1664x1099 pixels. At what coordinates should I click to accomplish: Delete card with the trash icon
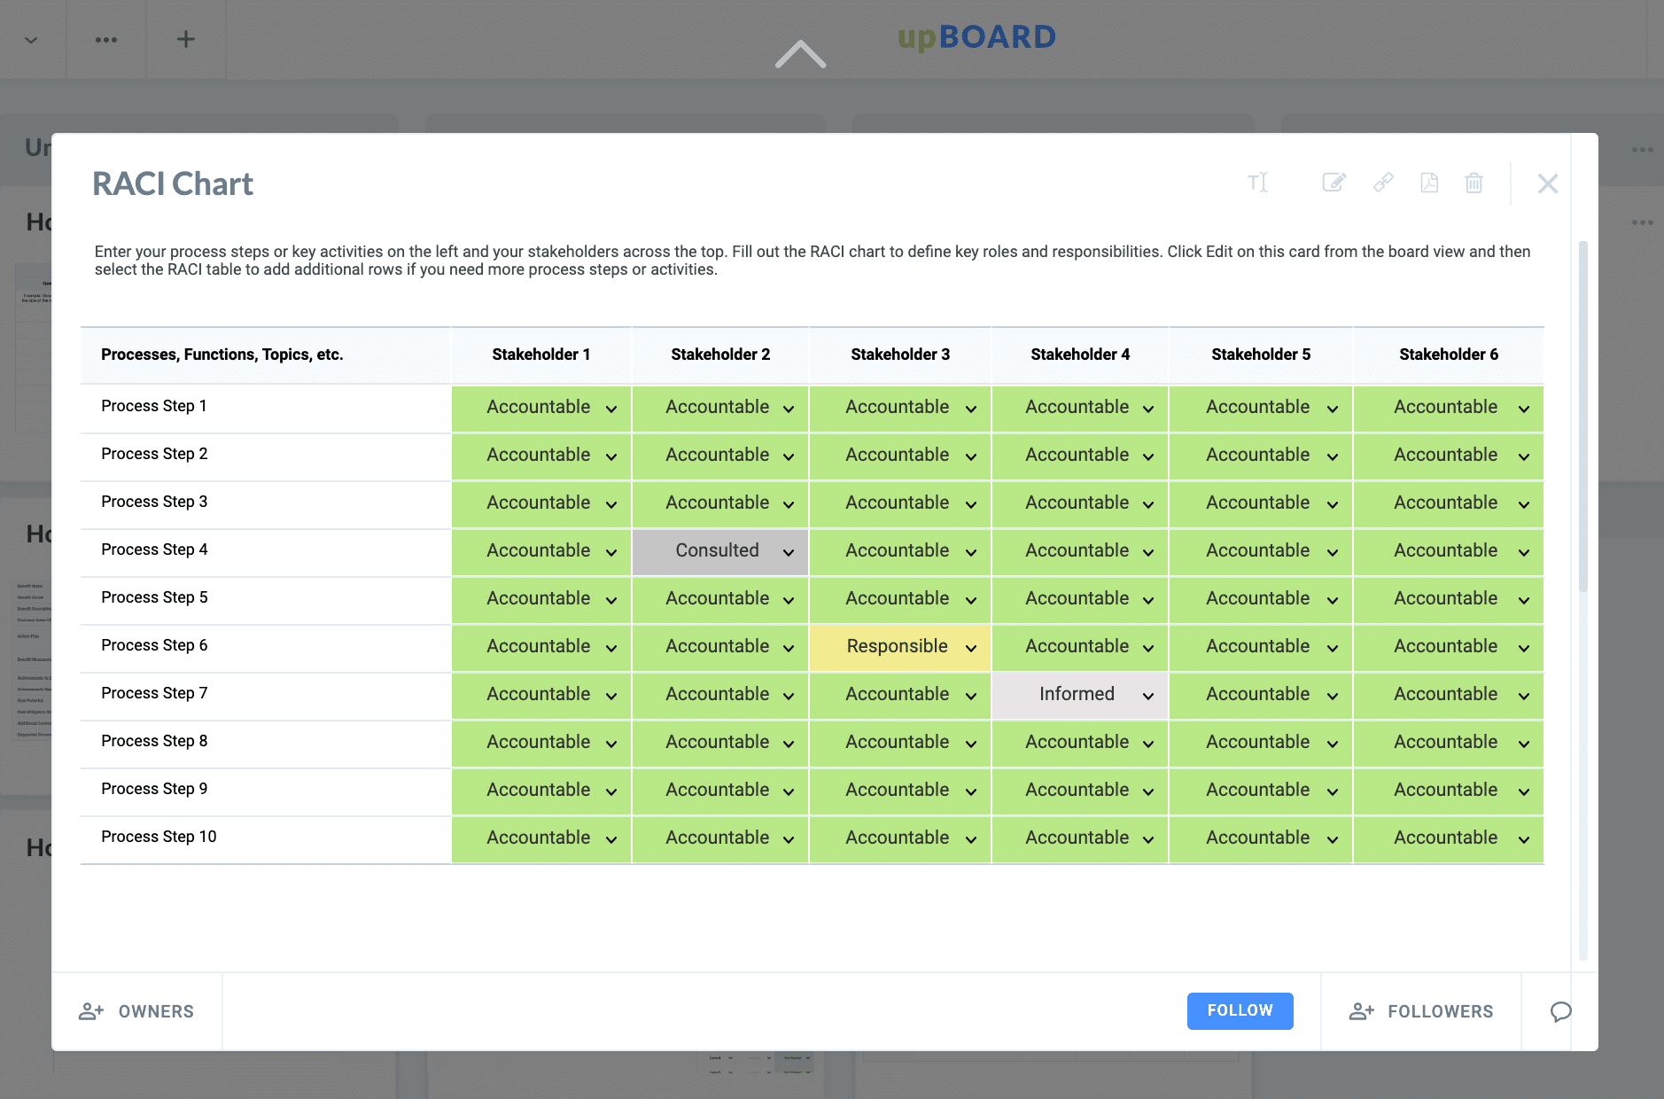tap(1474, 183)
